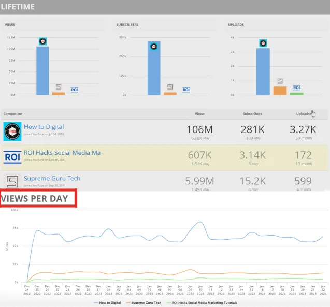Click the blue bar in Views chart

42,70
